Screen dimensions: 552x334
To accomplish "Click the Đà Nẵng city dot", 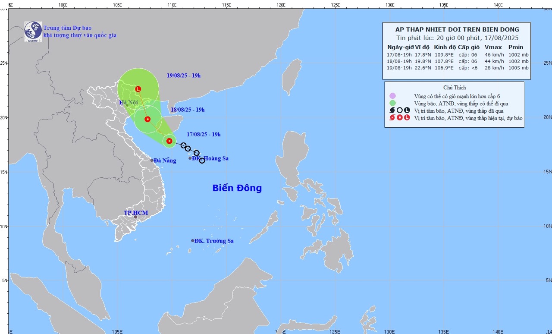I will (x=152, y=160).
